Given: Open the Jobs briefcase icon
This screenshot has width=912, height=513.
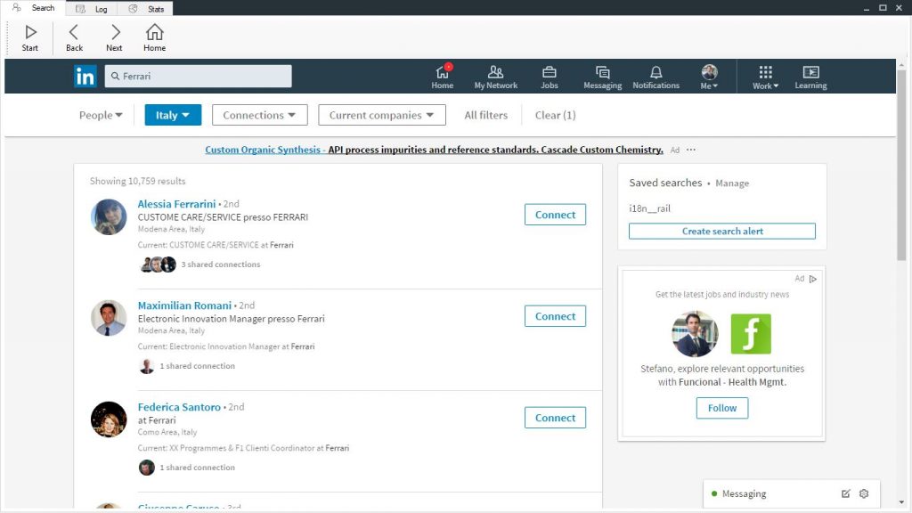Looking at the screenshot, I should pos(550,73).
